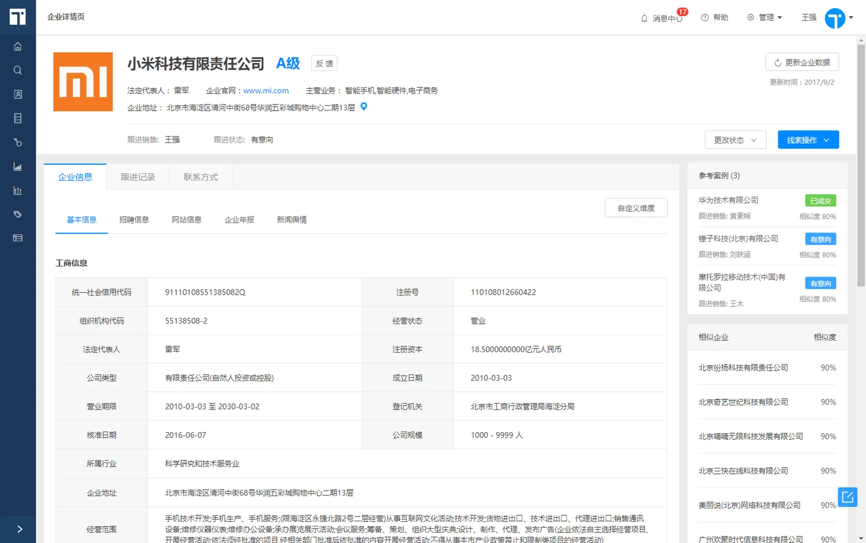Open the 招聘信息 tab

pos(134,219)
